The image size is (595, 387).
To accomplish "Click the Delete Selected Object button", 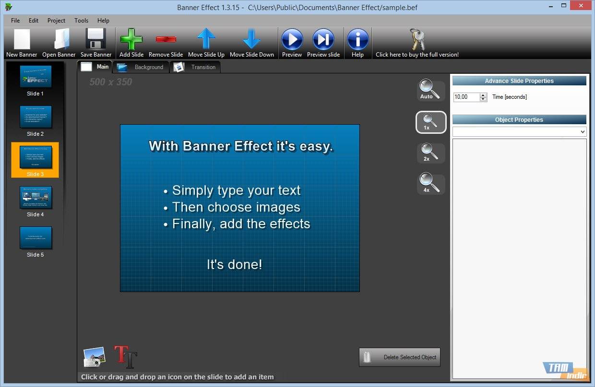I will [x=399, y=357].
